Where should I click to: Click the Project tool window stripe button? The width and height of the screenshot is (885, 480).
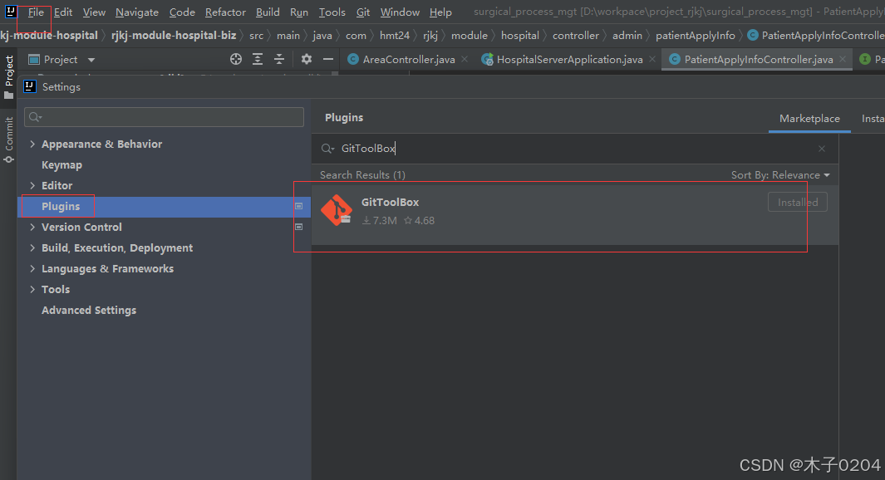[x=8, y=77]
